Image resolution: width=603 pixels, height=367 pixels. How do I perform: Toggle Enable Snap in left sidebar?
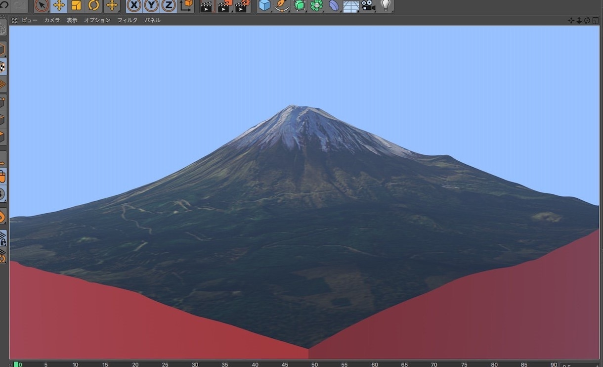3,217
